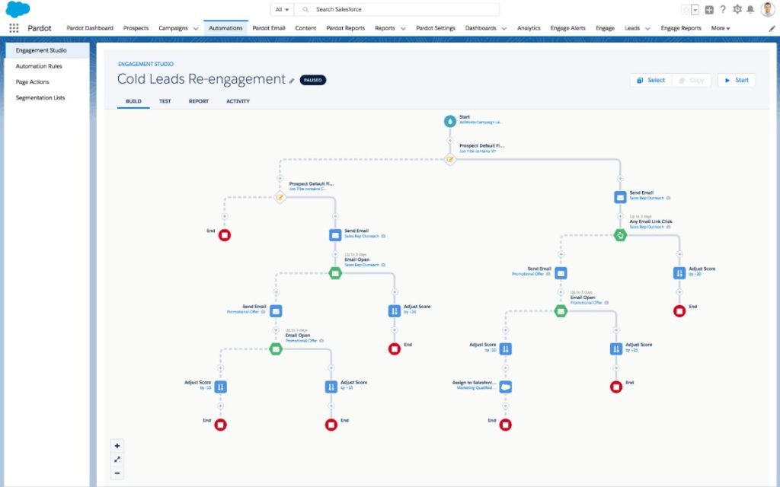Open the Engage Reports tab
This screenshot has height=487, width=780.
pyautogui.click(x=681, y=28)
